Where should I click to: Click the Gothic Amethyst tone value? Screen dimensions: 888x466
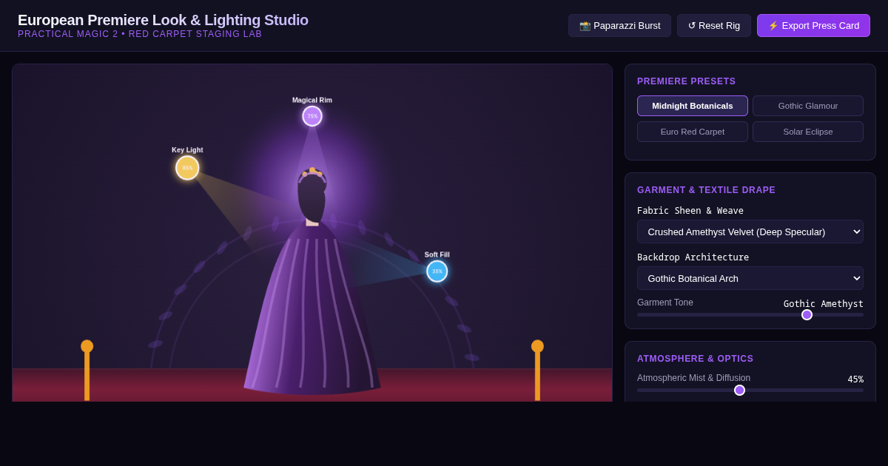pos(824,304)
